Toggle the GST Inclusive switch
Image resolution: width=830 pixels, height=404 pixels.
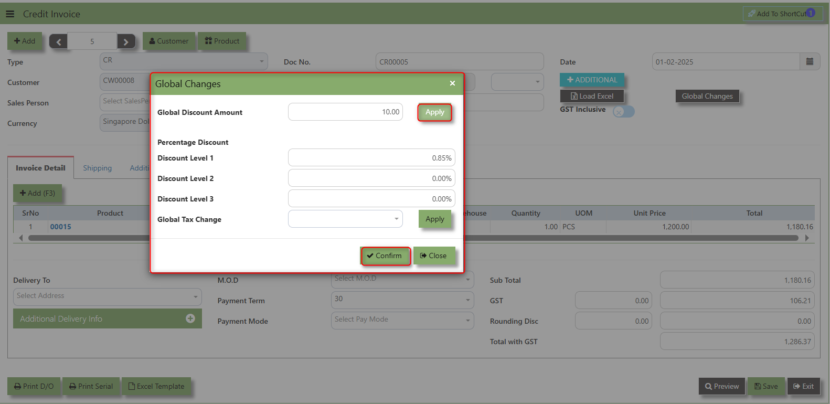[x=623, y=111]
